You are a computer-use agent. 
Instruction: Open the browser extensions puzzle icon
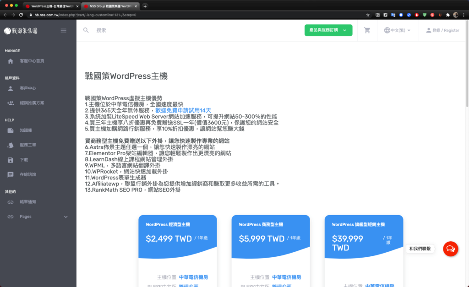[x=448, y=15]
